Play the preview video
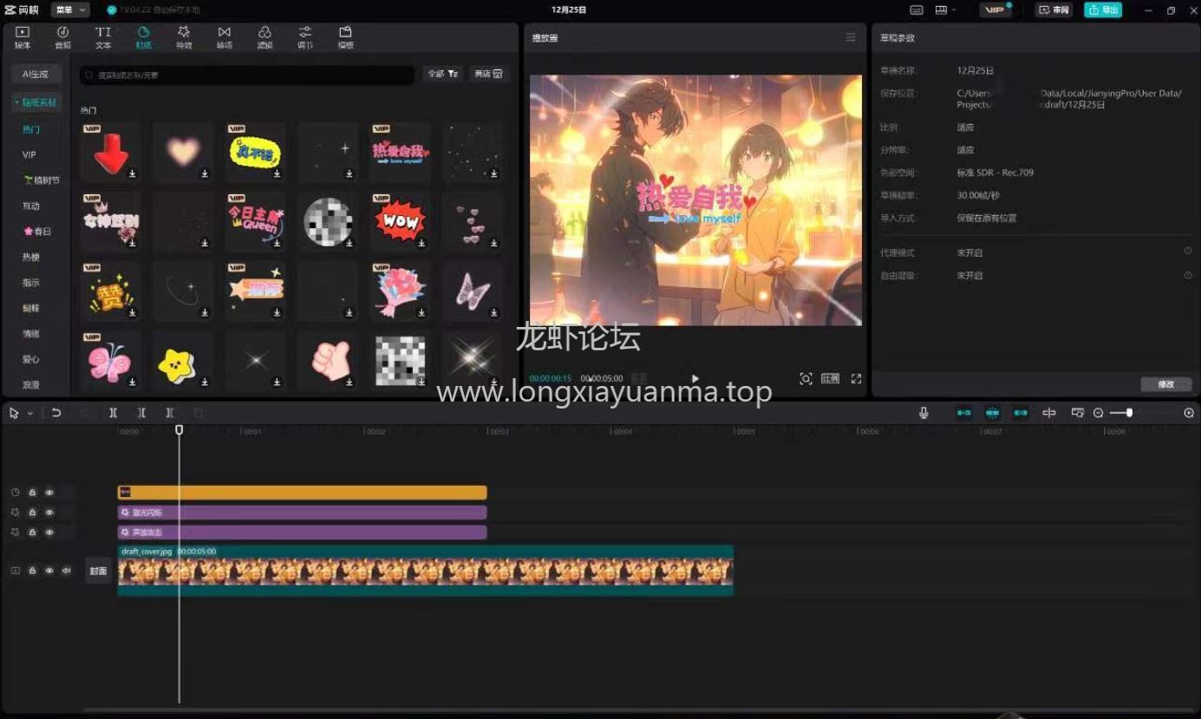 point(695,379)
